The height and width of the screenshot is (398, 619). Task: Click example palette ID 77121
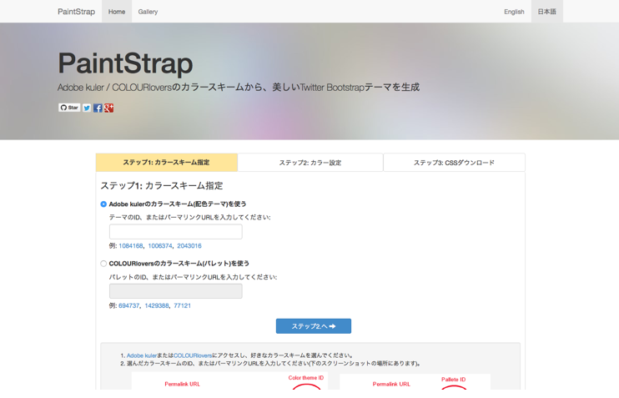183,305
